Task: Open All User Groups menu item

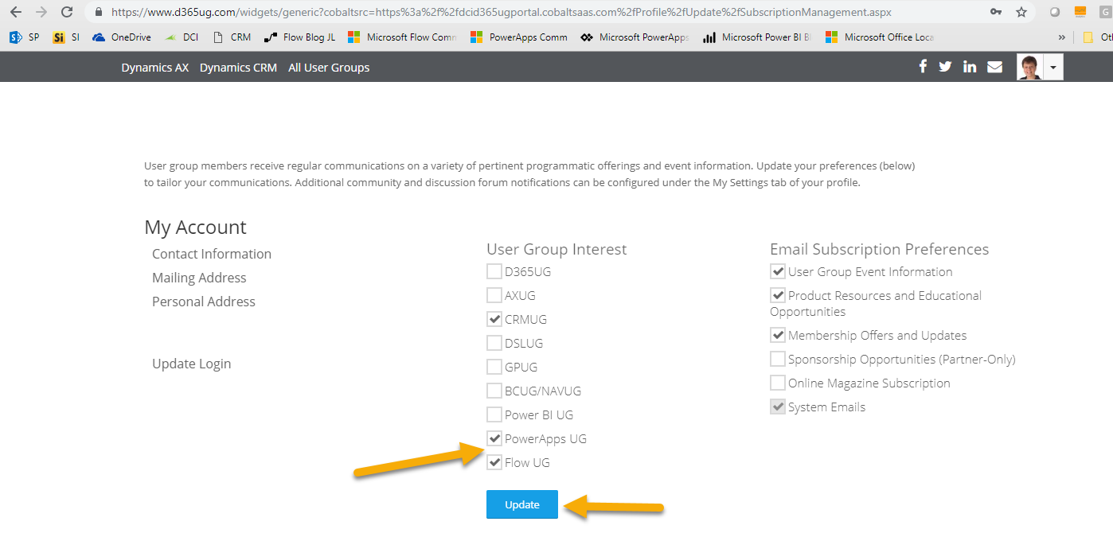Action: pos(329,68)
